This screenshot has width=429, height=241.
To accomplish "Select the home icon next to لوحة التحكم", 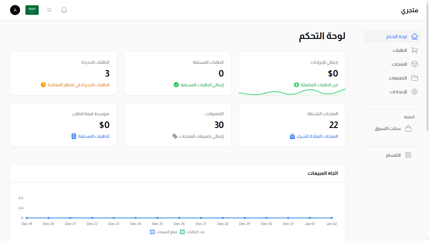I will [x=415, y=36].
